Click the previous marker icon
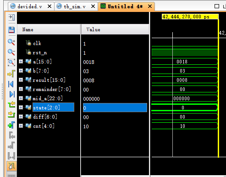This screenshot has width=226, height=177. pos(12,135)
